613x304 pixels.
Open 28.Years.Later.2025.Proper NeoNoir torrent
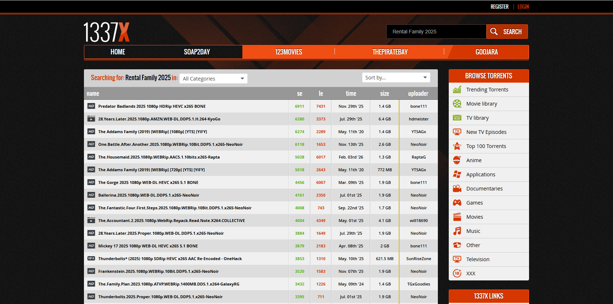click(x=161, y=233)
